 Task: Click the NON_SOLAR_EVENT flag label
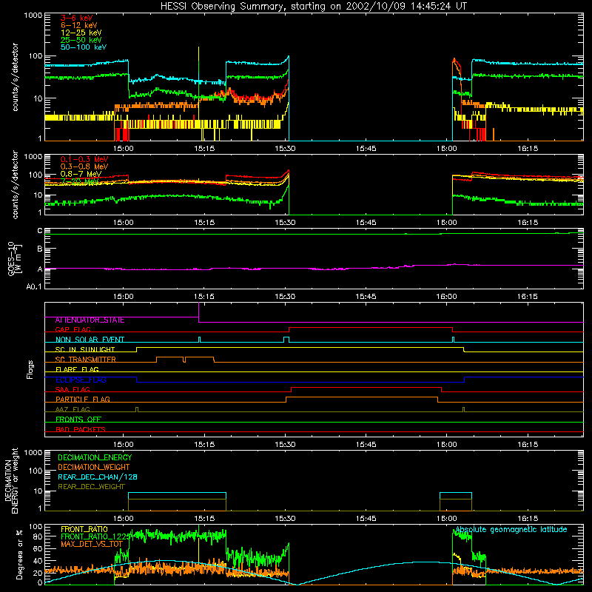tap(90, 340)
